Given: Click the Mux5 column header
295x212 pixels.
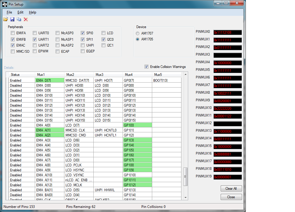Looking at the screenshot, I should 167,75.
